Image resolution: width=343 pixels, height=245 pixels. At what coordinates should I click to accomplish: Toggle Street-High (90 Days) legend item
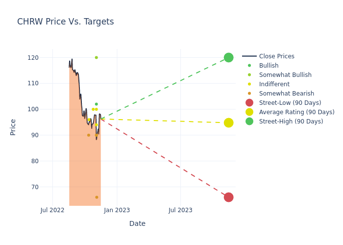291,122
